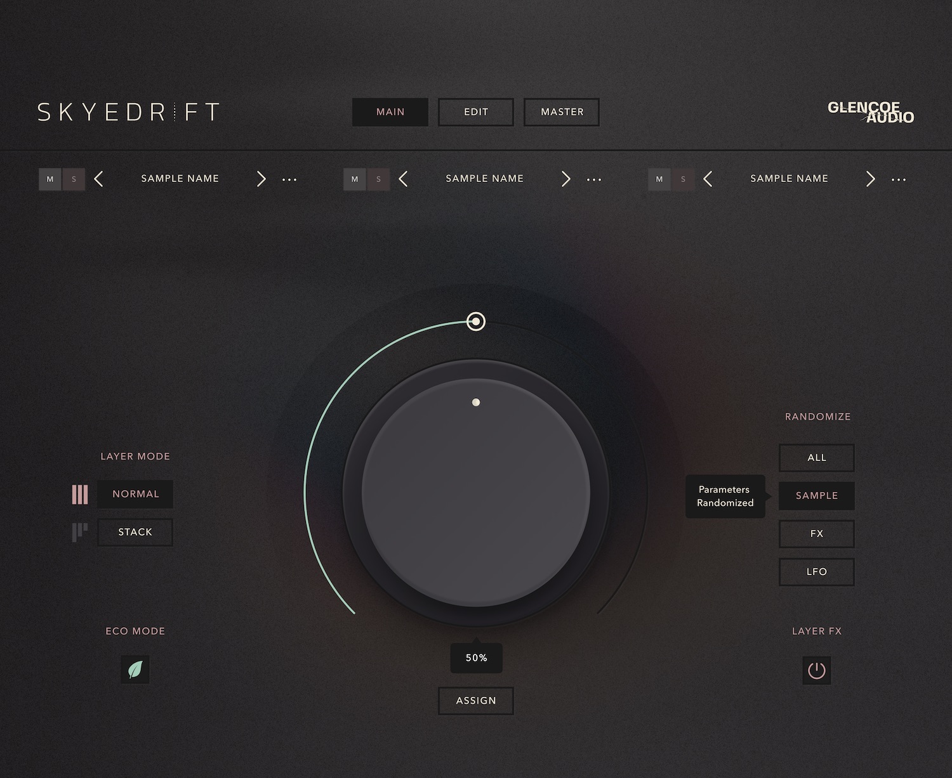Solo the third sample layer
Screen dimensions: 952x778
[x=683, y=179]
